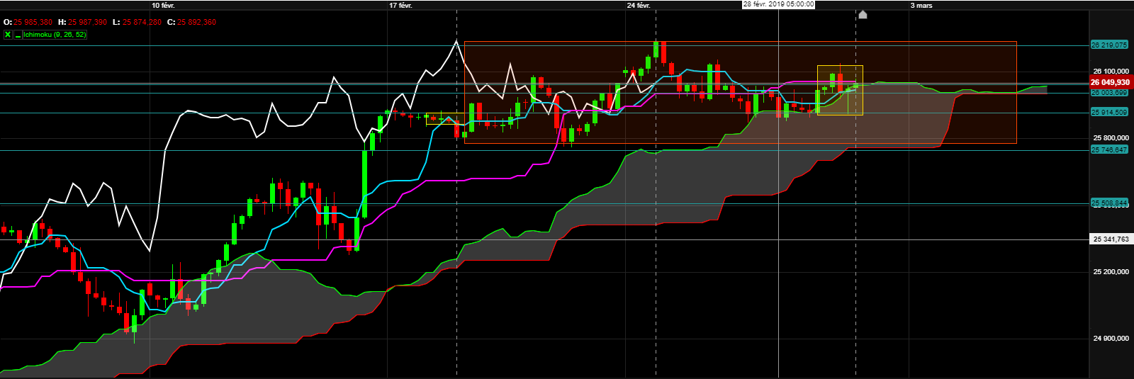
Task: Click the 3 mars date on time axis
Action: pos(921,5)
